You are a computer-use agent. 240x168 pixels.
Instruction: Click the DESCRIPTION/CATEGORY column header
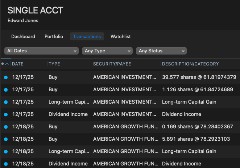190,64
